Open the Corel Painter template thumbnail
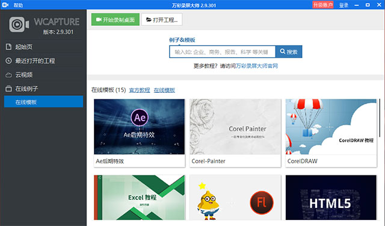Screen dimensions: 385x226 point(235,127)
